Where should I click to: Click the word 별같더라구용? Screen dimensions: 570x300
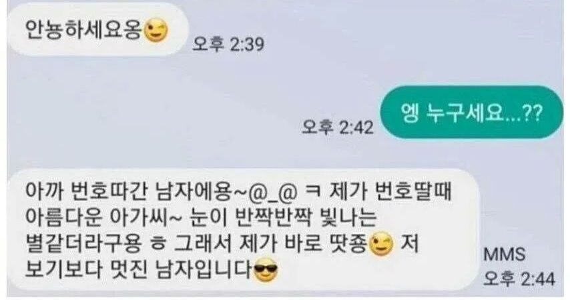point(83,244)
